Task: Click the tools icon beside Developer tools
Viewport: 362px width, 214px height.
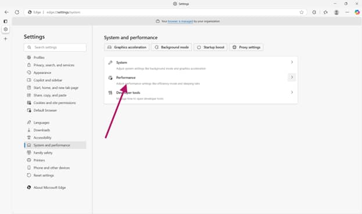Action: tap(110, 92)
